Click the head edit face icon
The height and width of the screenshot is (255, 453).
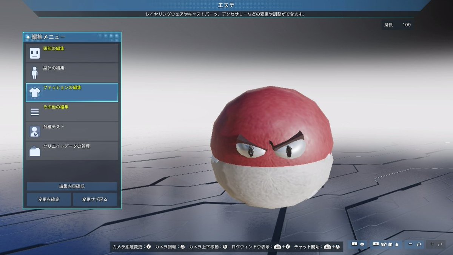point(35,53)
